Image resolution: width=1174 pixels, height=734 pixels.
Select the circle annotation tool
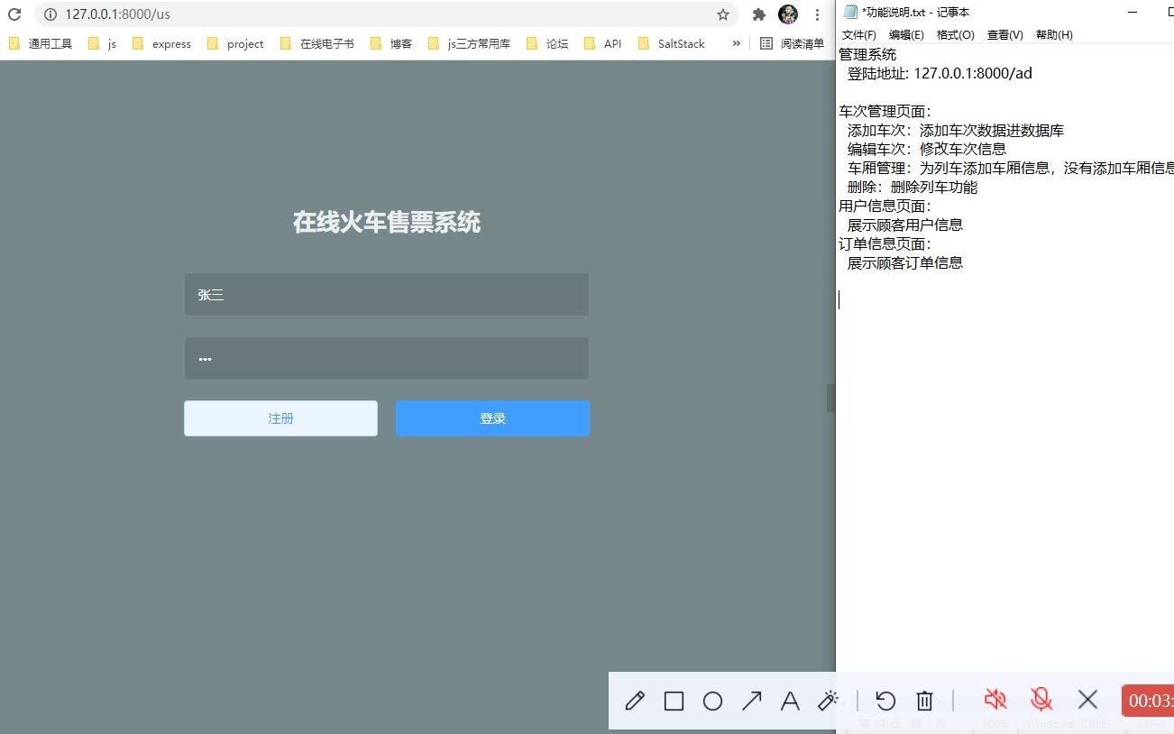(712, 701)
